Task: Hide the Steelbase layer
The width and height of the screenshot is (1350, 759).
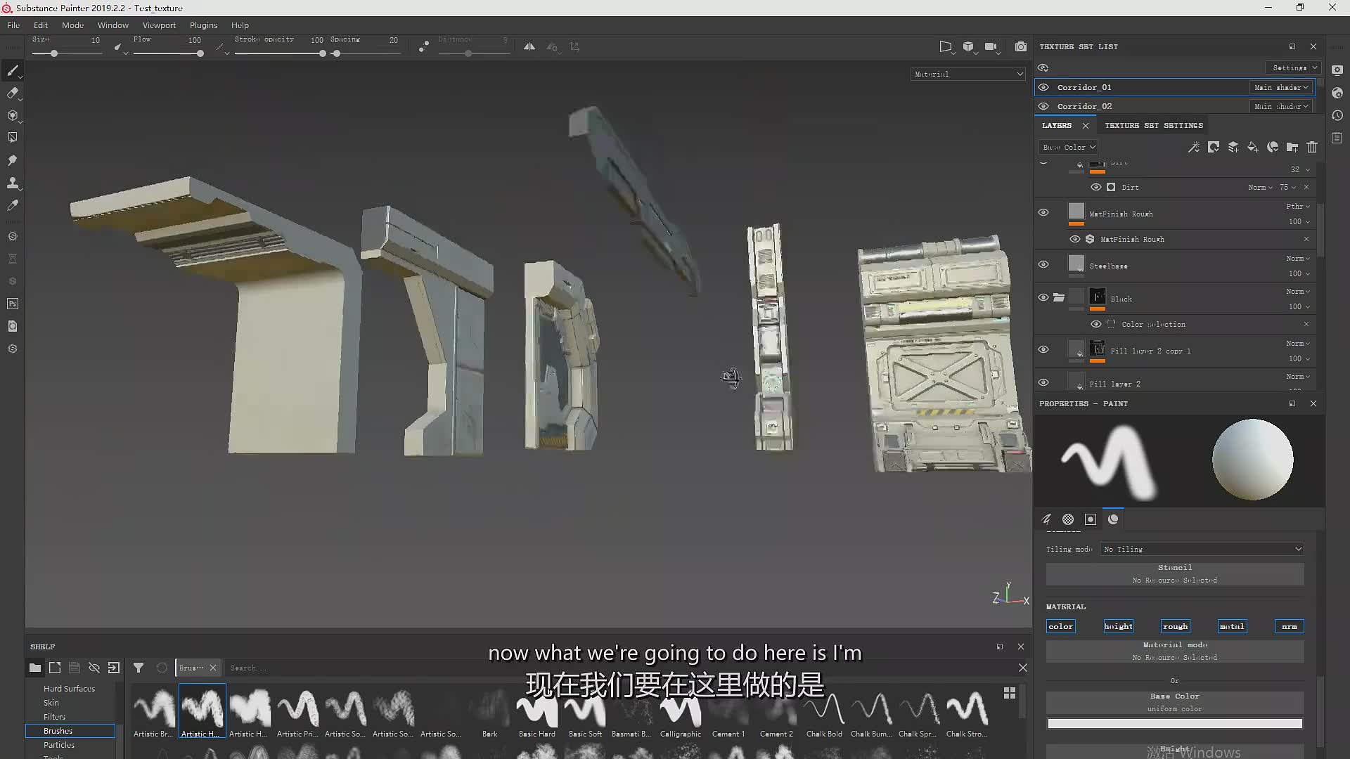Action: coord(1043,264)
